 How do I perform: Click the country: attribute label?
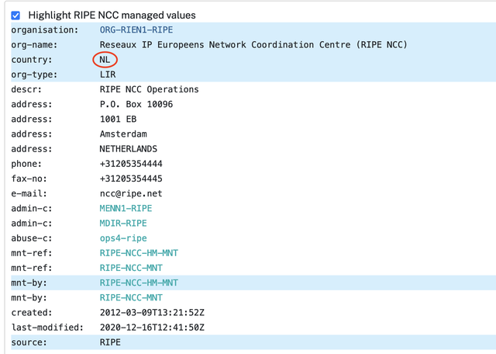[32, 60]
